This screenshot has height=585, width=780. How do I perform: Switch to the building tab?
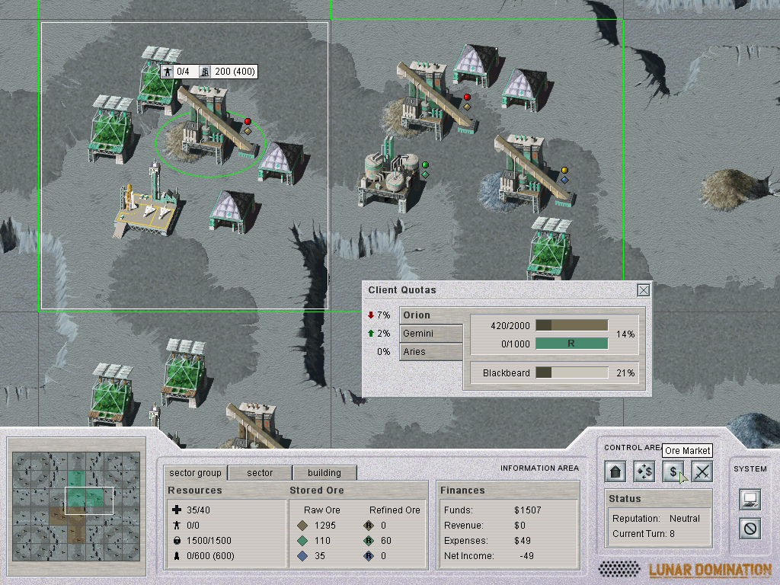(x=324, y=473)
